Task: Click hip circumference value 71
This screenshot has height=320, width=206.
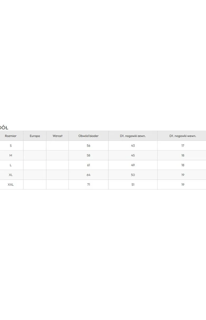Action: [x=88, y=185]
